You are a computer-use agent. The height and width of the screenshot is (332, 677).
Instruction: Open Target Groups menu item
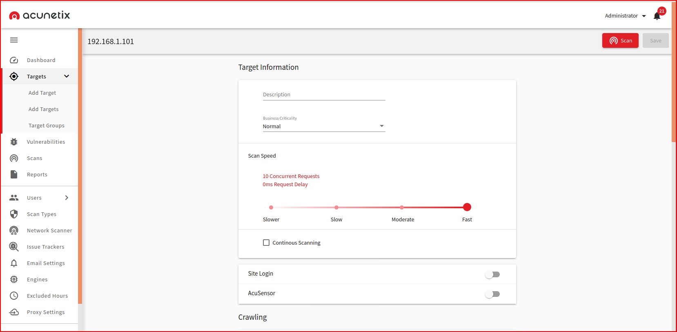pos(46,125)
